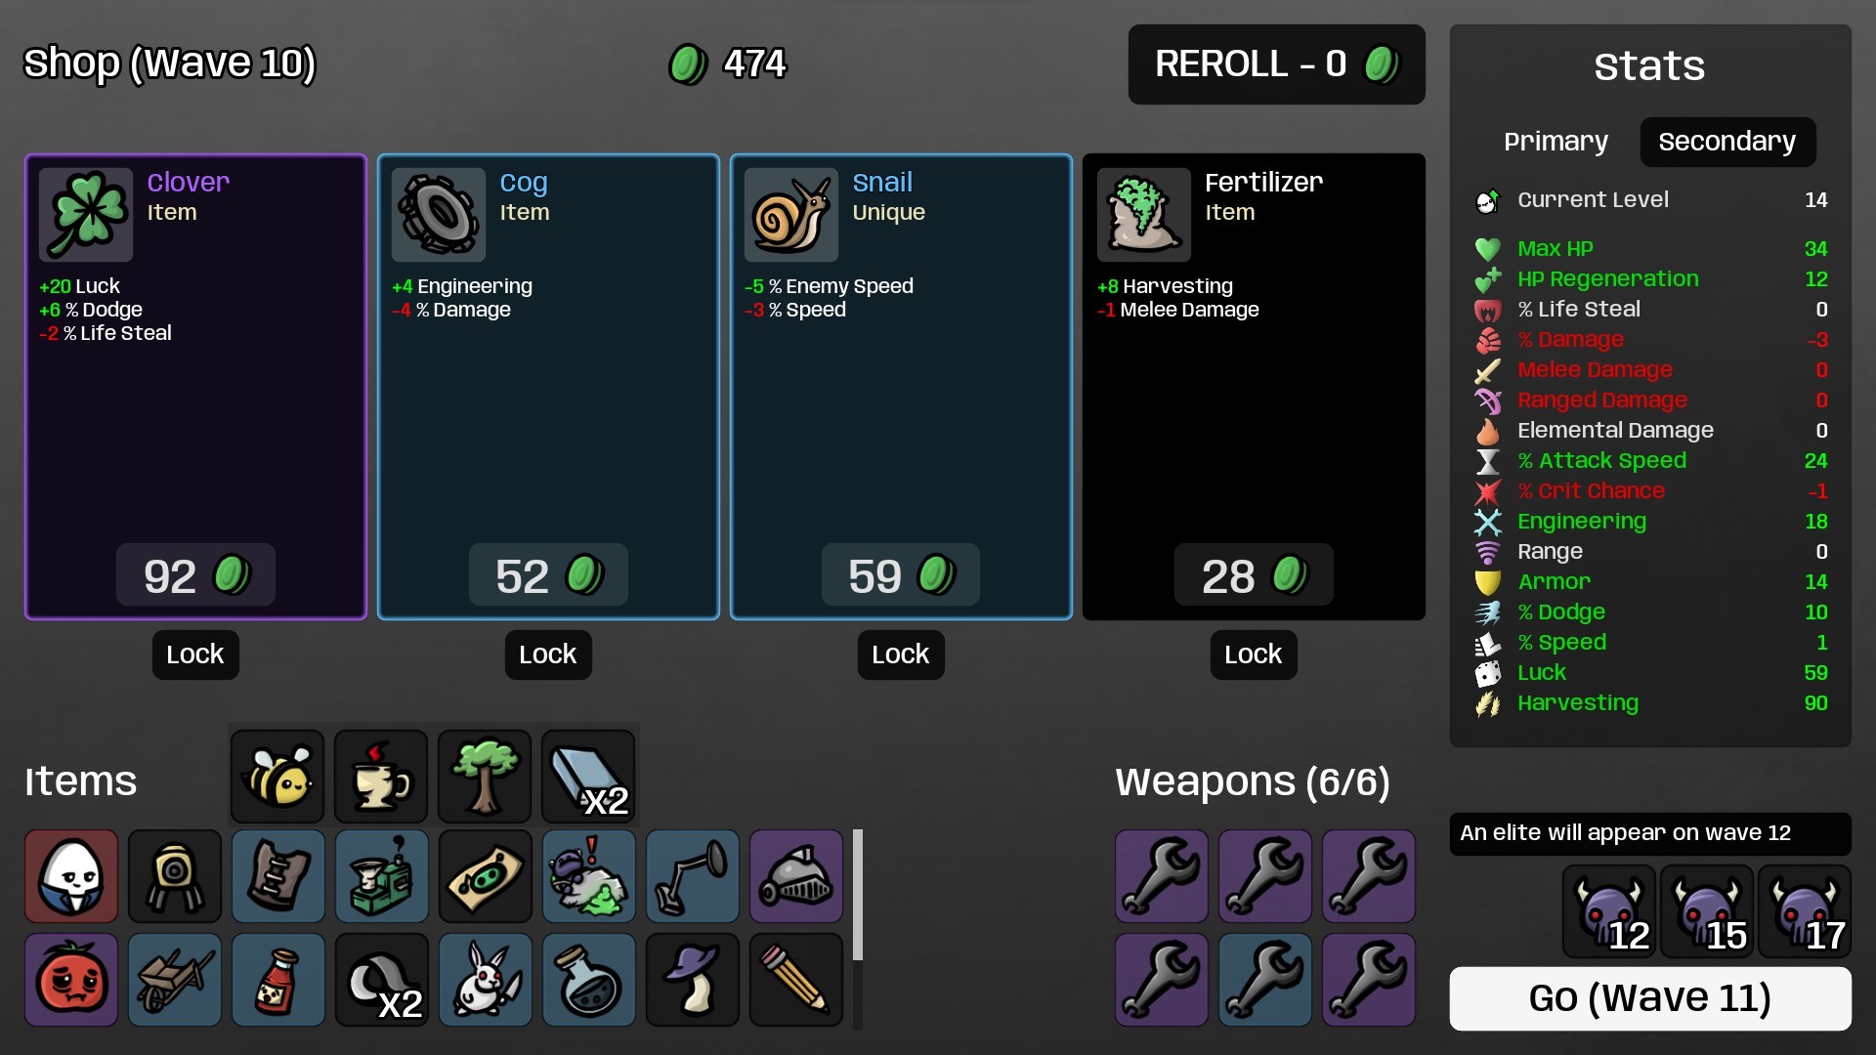This screenshot has width=1876, height=1055.
Task: Click the items list scrollbar
Action: click(x=858, y=895)
